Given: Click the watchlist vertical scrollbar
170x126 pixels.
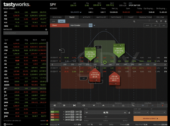Looking at the screenshot, I should 47,62.
